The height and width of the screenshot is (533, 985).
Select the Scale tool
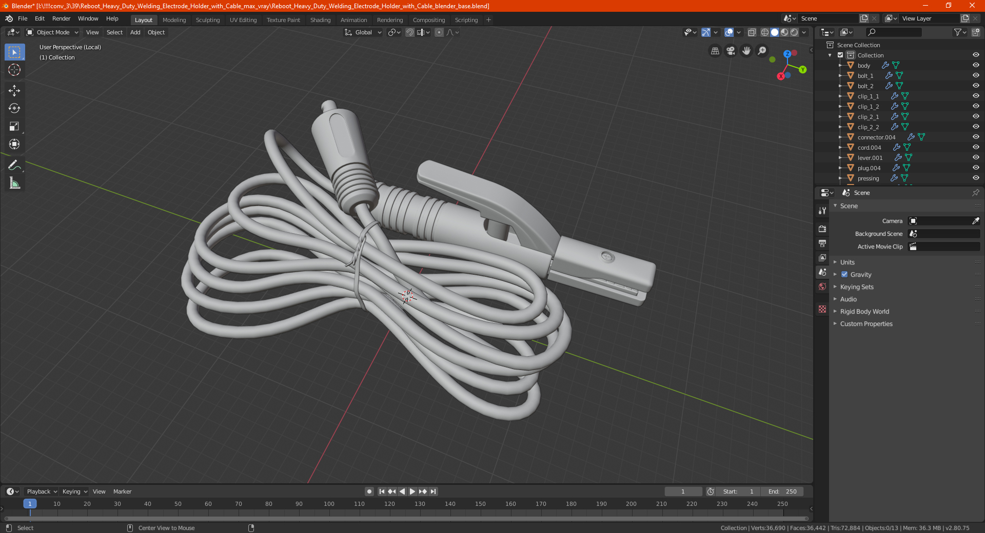(x=14, y=127)
